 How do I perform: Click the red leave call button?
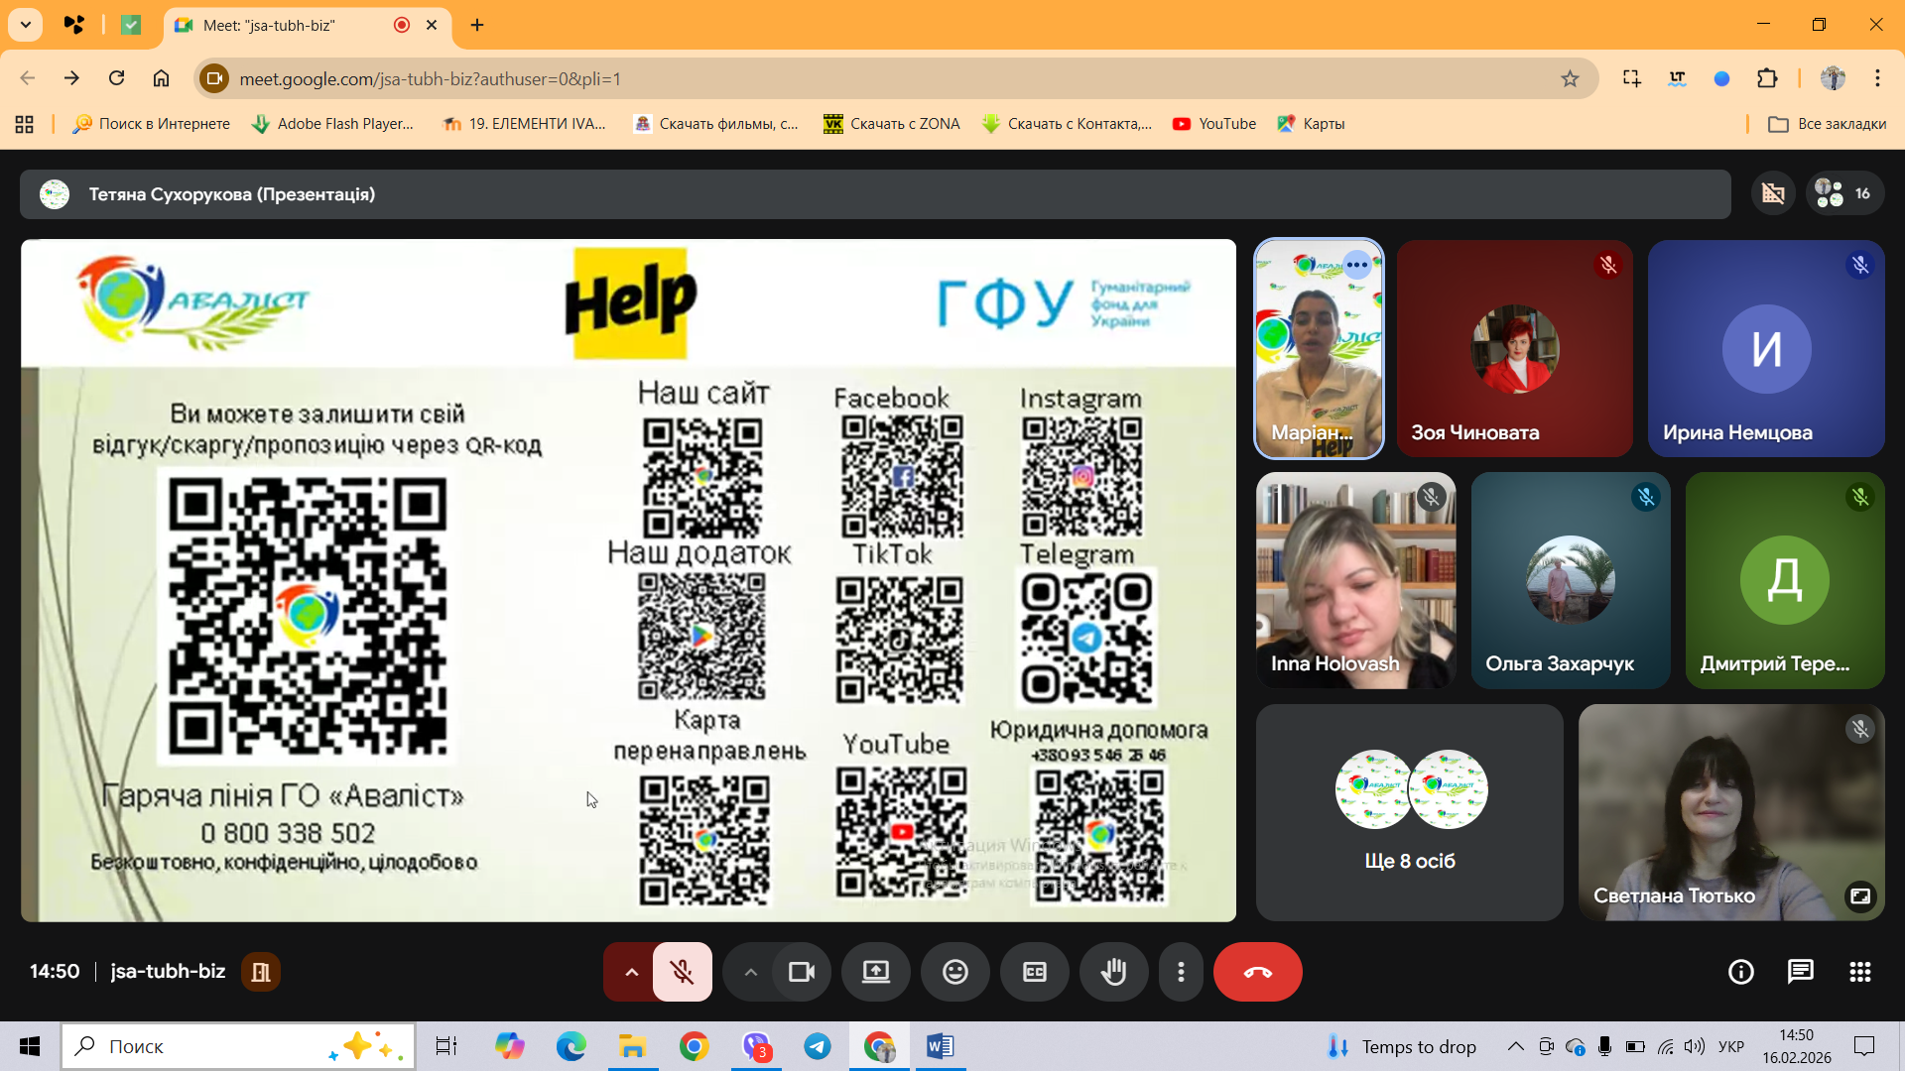[1257, 972]
